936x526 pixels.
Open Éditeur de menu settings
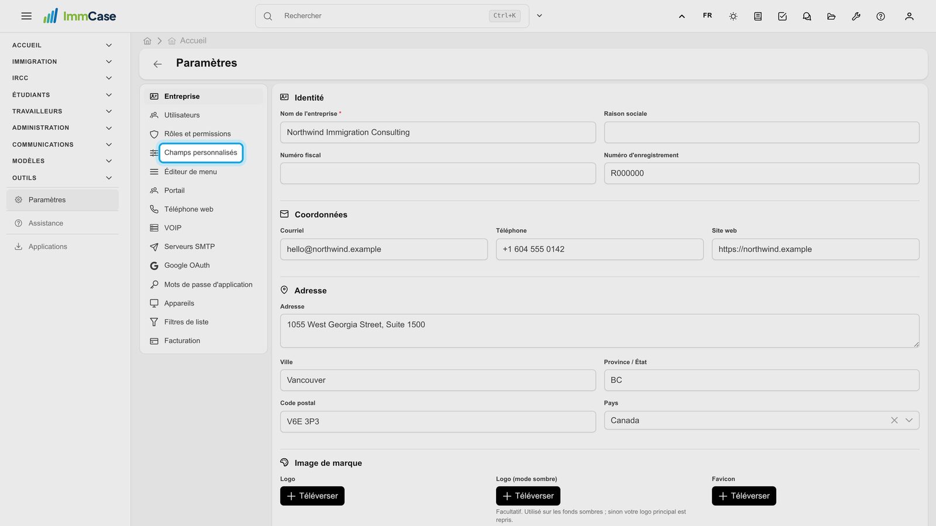[x=204, y=172]
